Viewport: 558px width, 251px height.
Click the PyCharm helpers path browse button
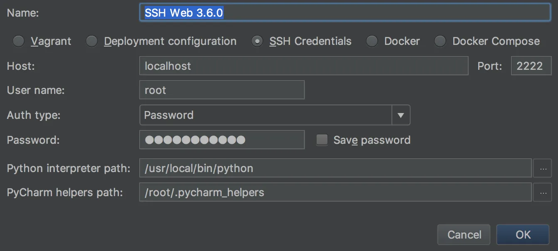542,192
